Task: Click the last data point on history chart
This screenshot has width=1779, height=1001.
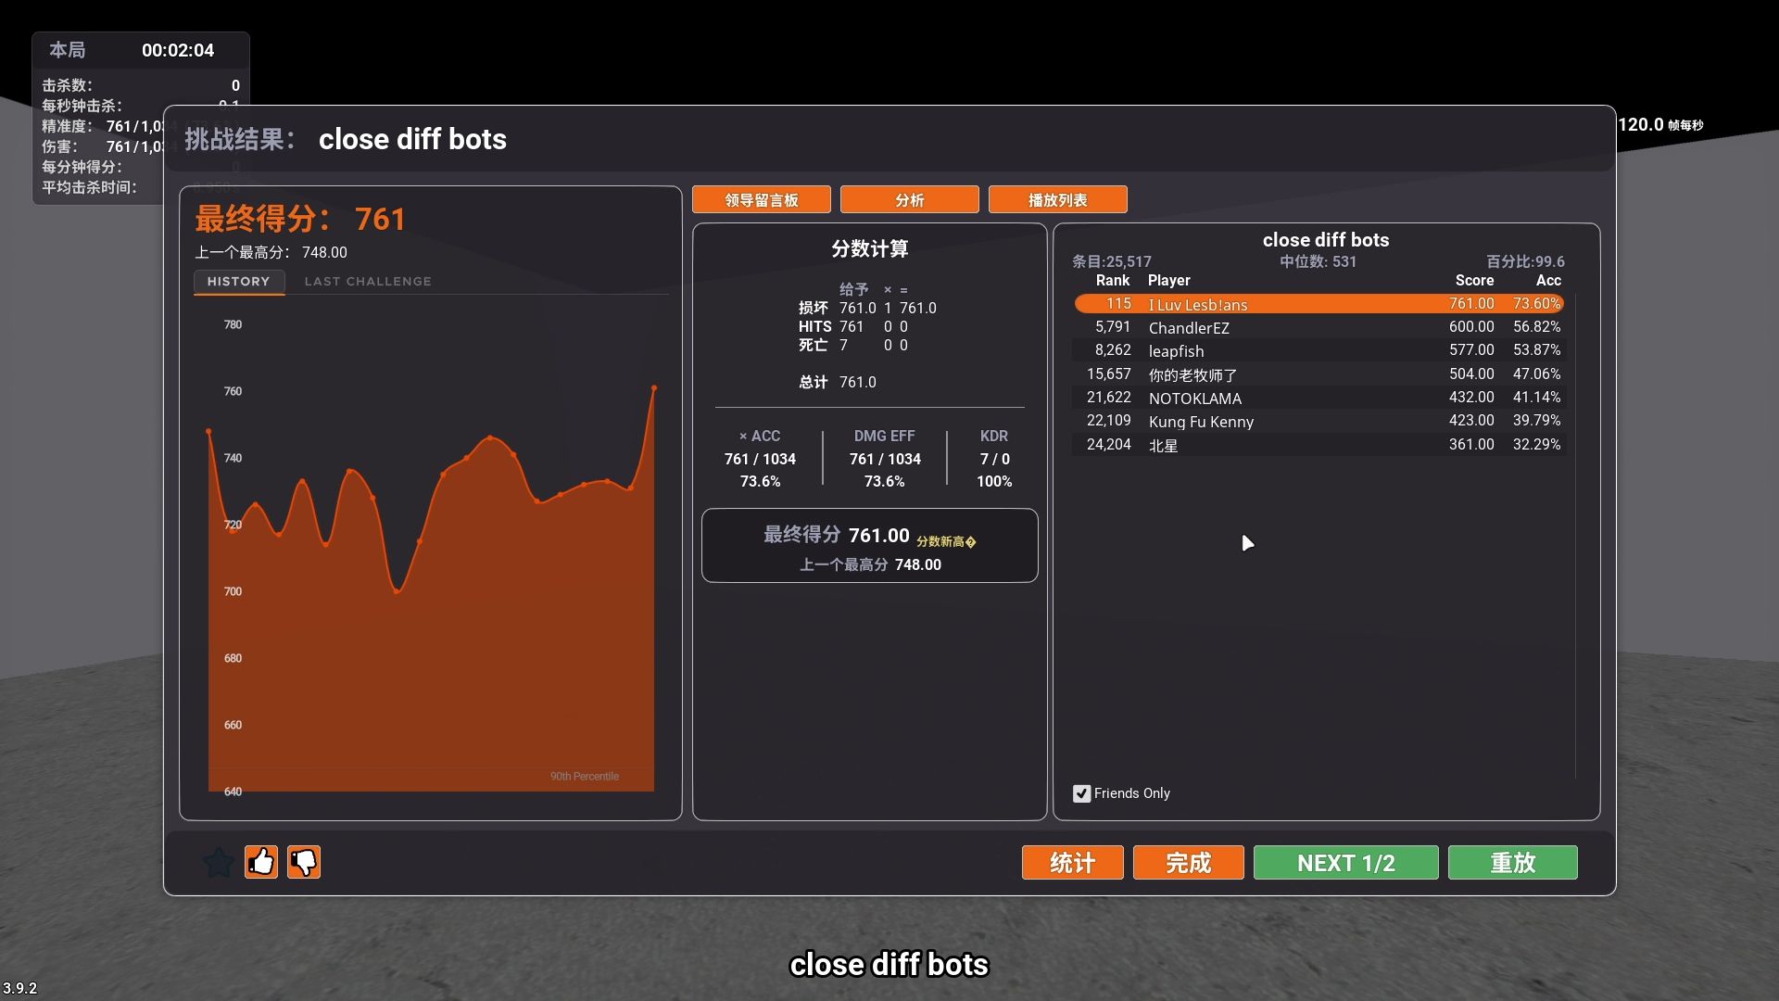Action: (x=654, y=387)
